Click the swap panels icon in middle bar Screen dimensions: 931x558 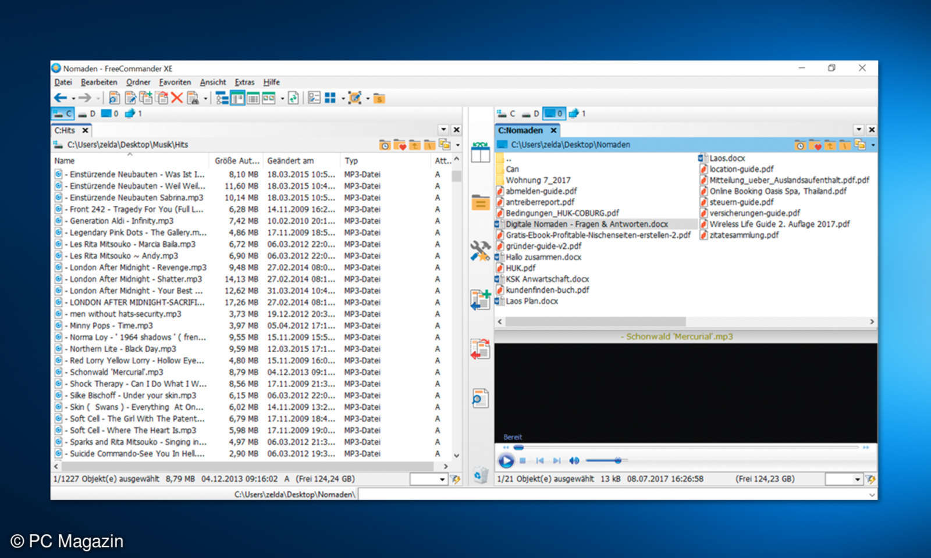pyautogui.click(x=480, y=153)
